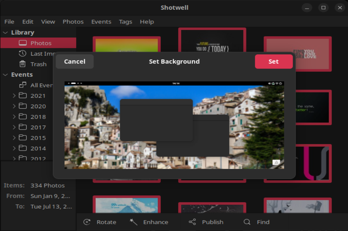Screen dimensions: 348x231
Task: Collapse the Events section
Action: (x=5, y=74)
